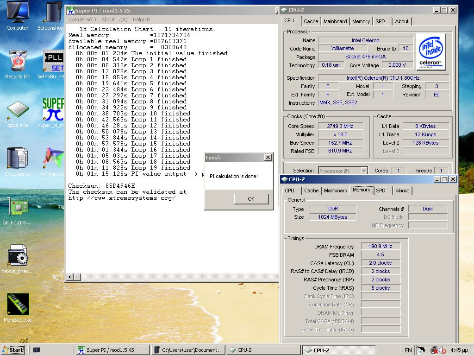Switch to Cache tab in lower CPU-Z
Viewport: 474px width, 356px height.
311,191
